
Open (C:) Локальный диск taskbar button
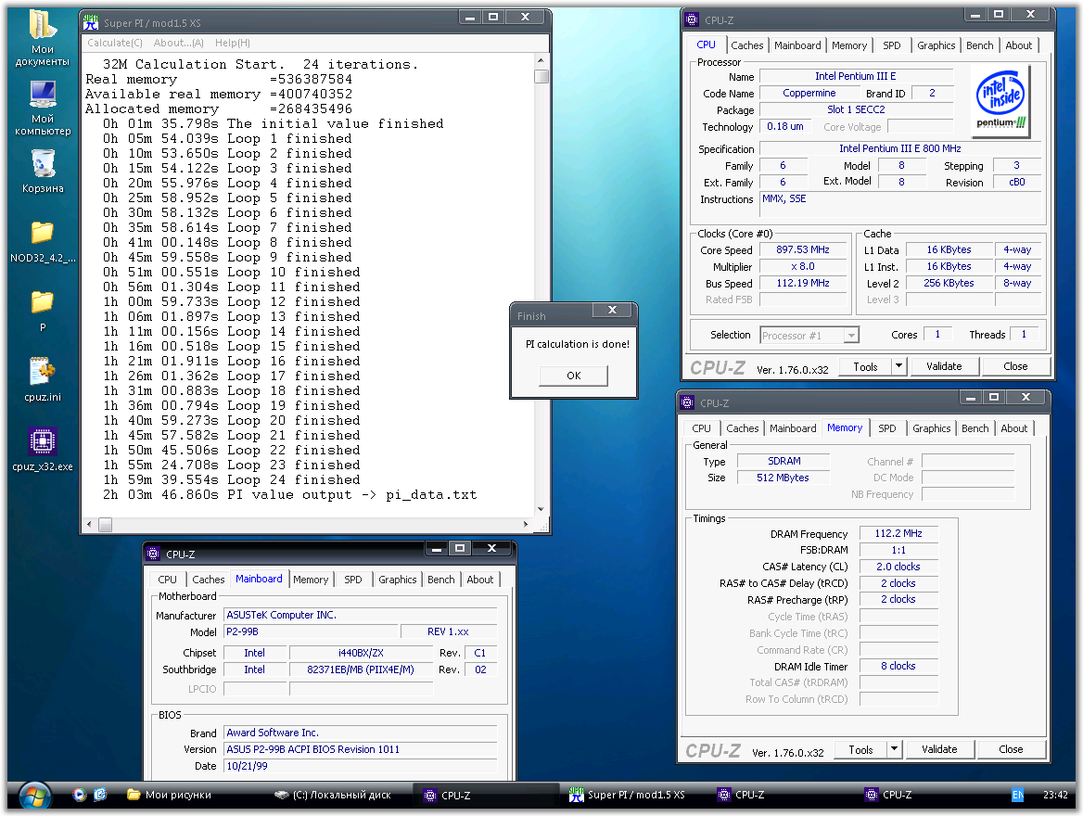point(333,796)
